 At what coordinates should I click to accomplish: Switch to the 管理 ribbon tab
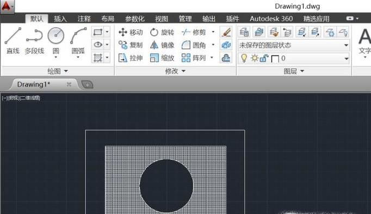click(185, 18)
